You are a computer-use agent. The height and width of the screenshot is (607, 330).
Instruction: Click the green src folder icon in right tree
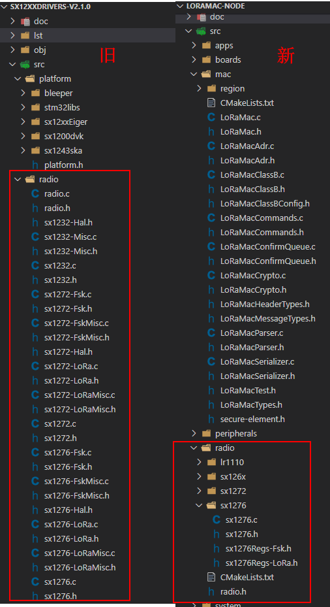[x=201, y=31]
